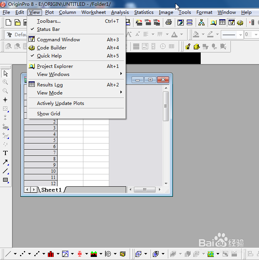This screenshot has height=260, width=259.
Task: Open Column plot type dropdown arrow
Action: point(58,254)
